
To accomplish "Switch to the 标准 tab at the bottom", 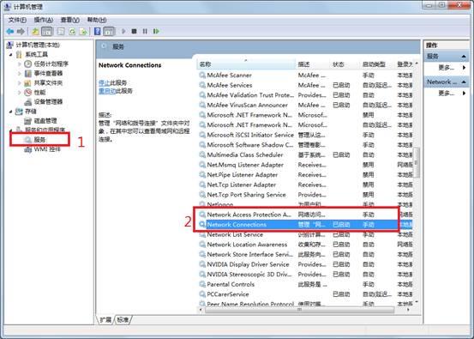I will click(123, 319).
